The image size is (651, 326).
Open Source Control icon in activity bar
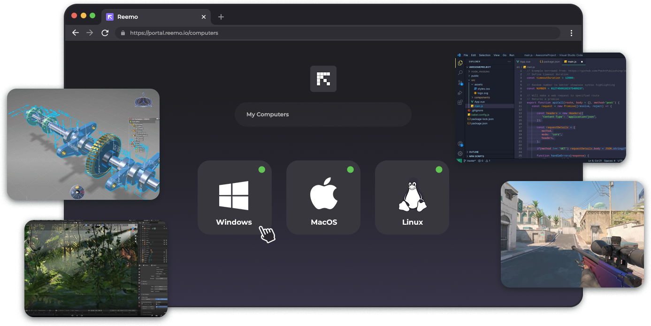[460, 83]
